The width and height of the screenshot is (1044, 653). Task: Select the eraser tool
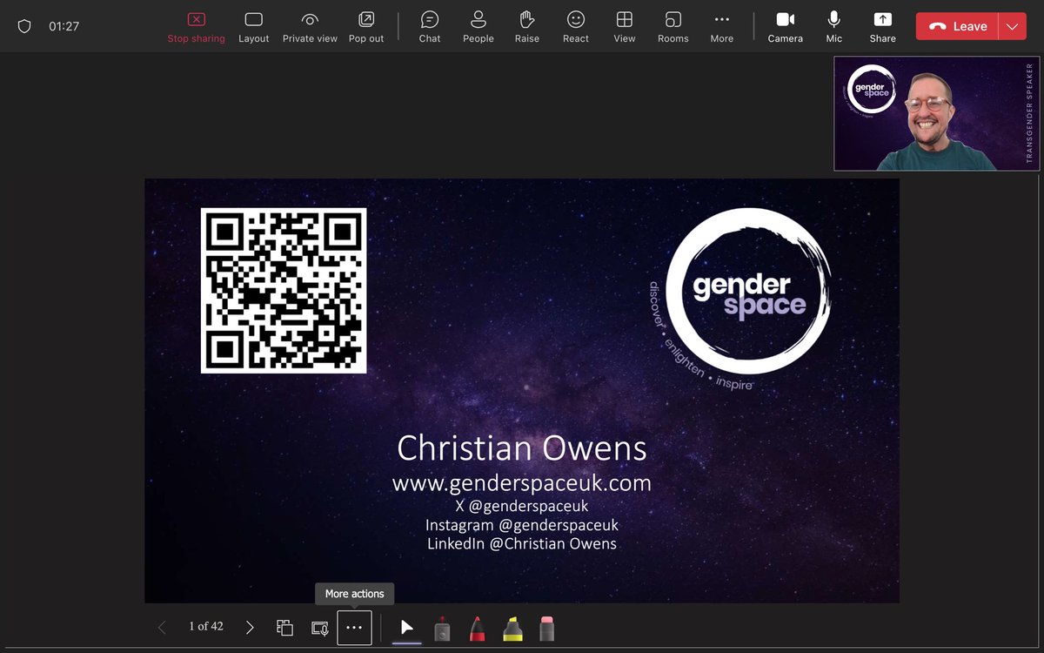pos(546,628)
